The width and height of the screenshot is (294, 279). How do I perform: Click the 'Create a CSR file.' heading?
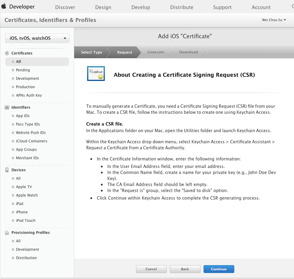(x=105, y=124)
